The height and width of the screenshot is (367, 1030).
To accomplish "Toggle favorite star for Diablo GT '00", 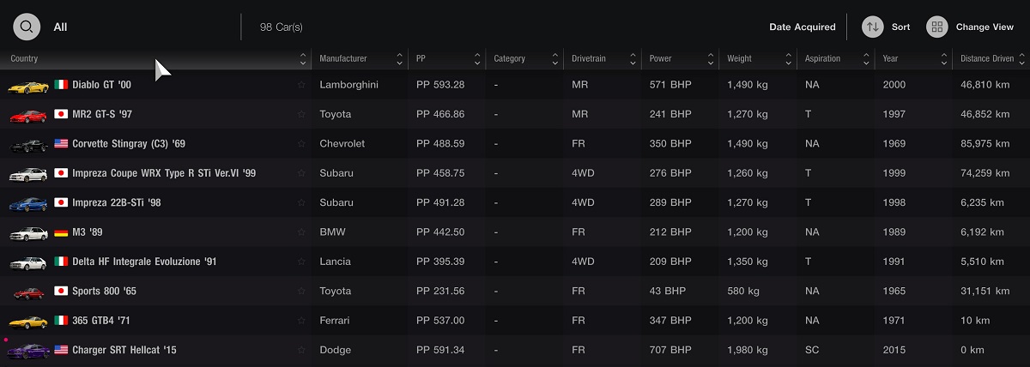I will (x=301, y=85).
